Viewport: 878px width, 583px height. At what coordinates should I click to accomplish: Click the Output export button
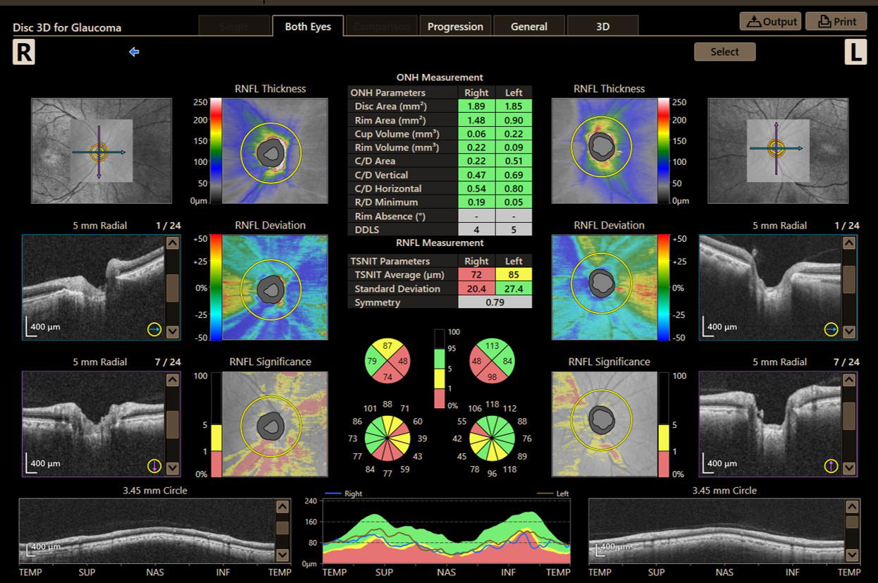tap(771, 21)
